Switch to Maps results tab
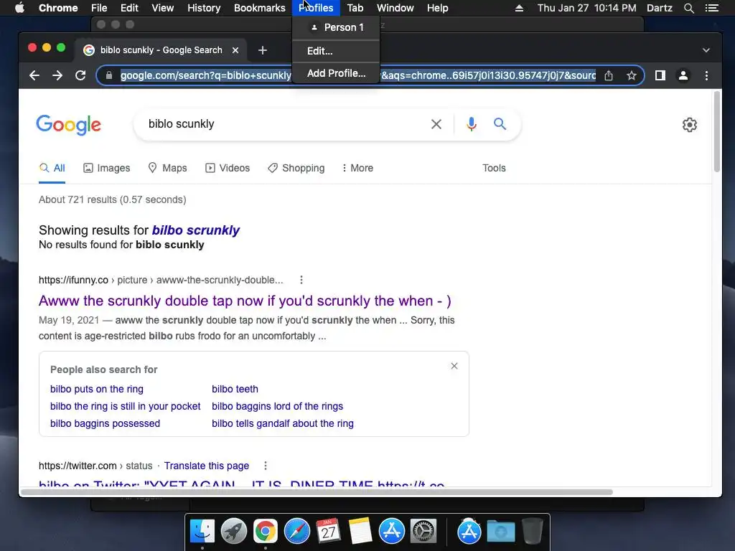This screenshot has width=735, height=551. click(x=167, y=168)
